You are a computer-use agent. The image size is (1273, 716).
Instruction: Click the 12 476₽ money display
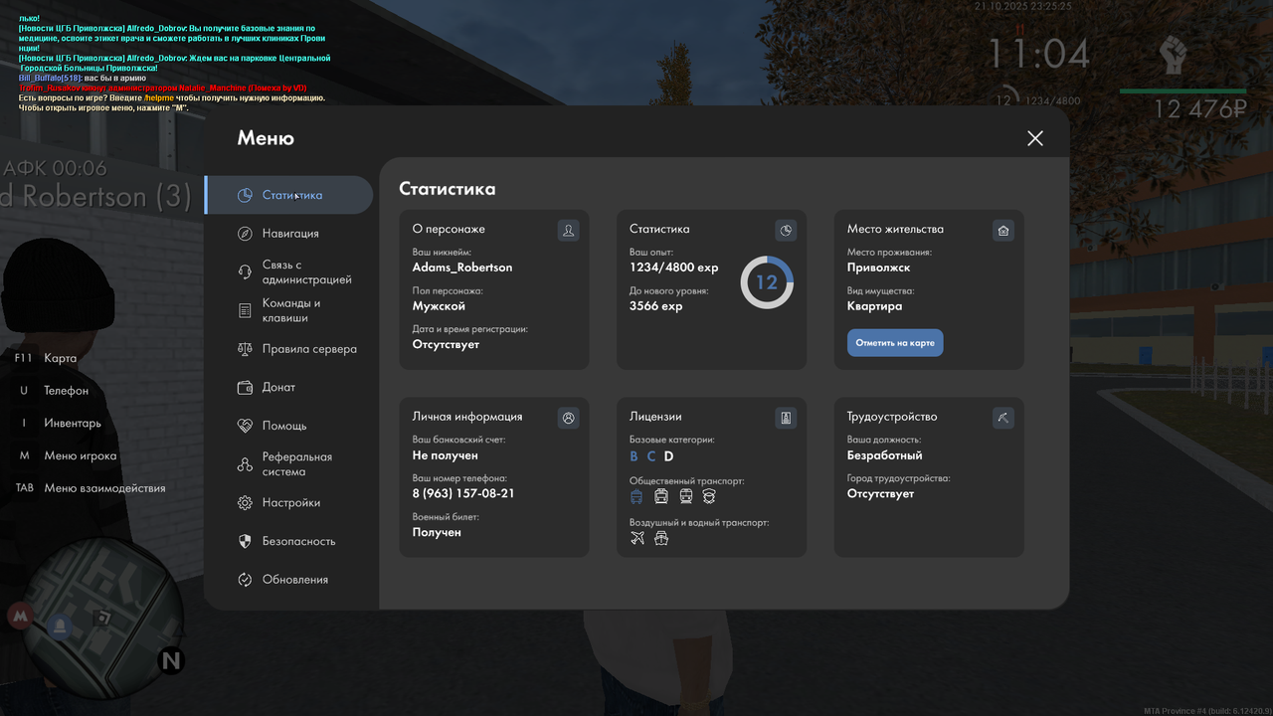click(1200, 109)
